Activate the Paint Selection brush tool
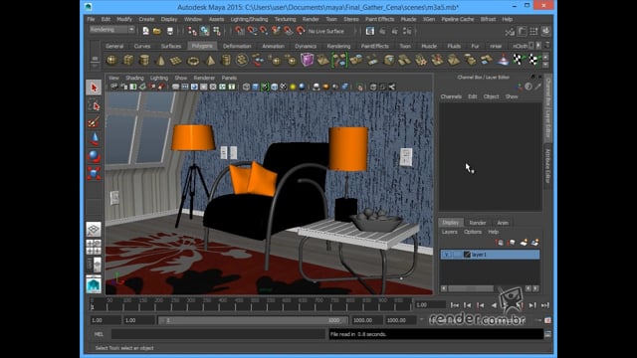The width and height of the screenshot is (637, 358). (94, 122)
